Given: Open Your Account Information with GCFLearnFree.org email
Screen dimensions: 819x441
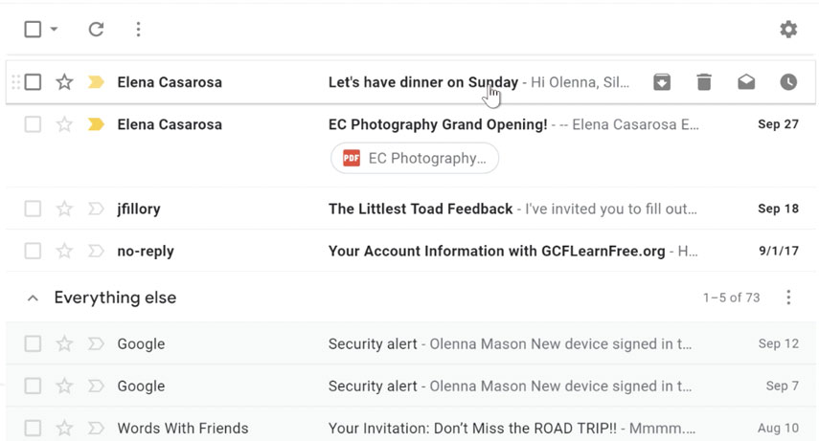Looking at the screenshot, I should [496, 252].
